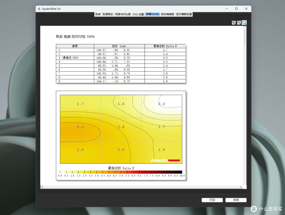Select the 屏幕均匀性 tab

[x=152, y=14]
